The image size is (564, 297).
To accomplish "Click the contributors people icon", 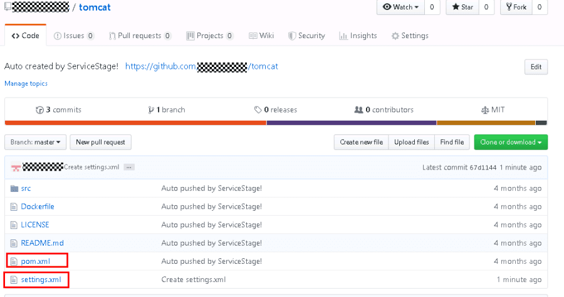I will [x=358, y=110].
